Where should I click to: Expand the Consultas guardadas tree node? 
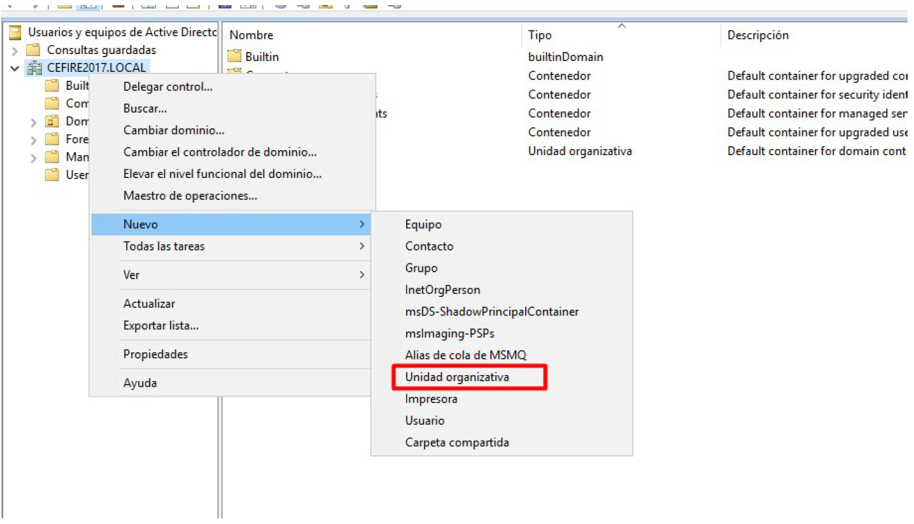(15, 50)
